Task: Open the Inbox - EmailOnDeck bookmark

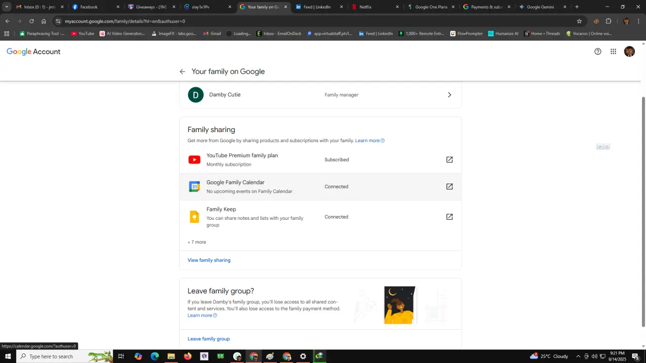Action: tap(279, 34)
